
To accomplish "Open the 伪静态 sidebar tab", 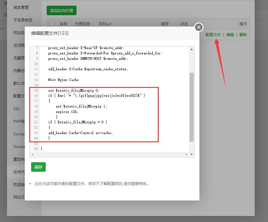I will click(19, 71).
